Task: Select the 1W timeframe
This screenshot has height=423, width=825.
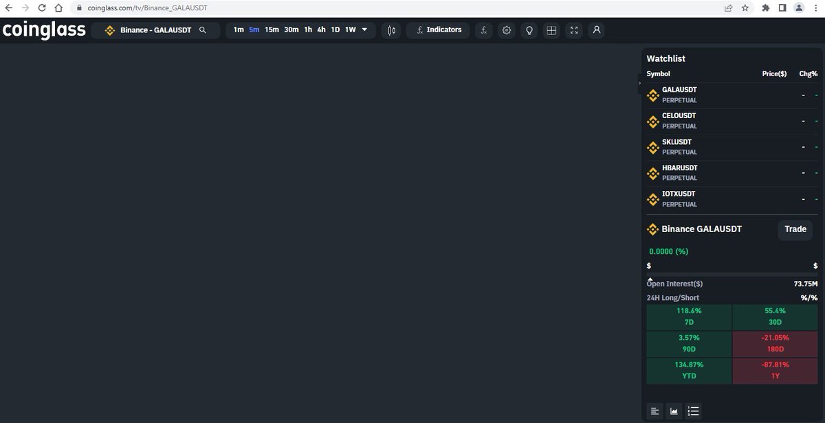Action: tap(350, 30)
